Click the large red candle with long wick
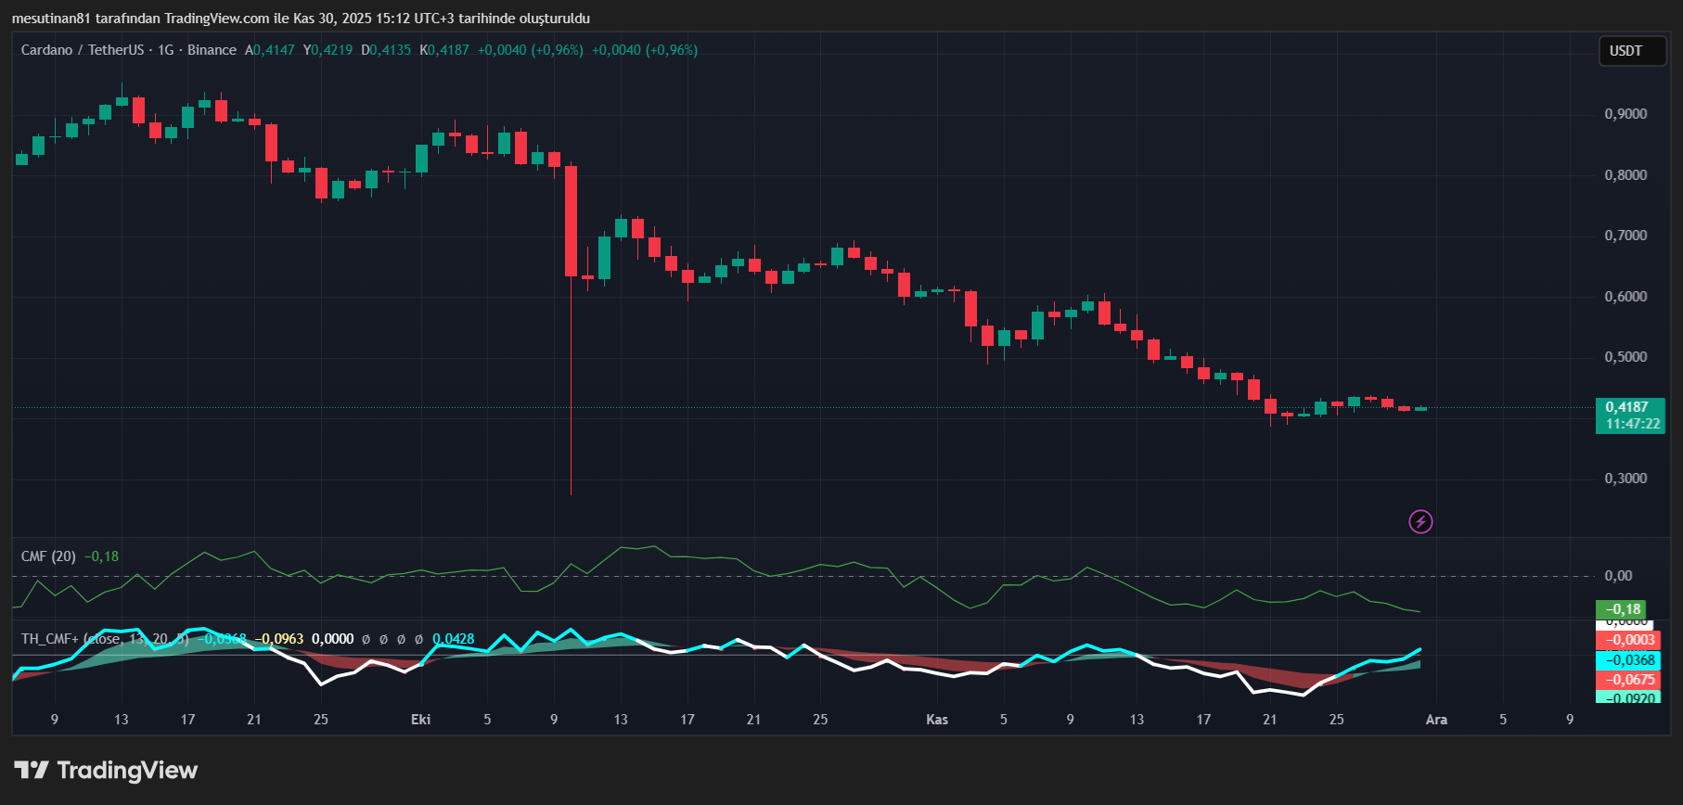 (x=571, y=221)
